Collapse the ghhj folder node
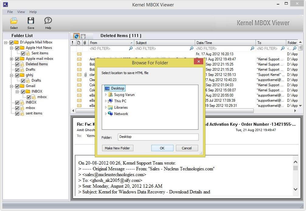The width and height of the screenshot is (306, 211). pos(12,75)
